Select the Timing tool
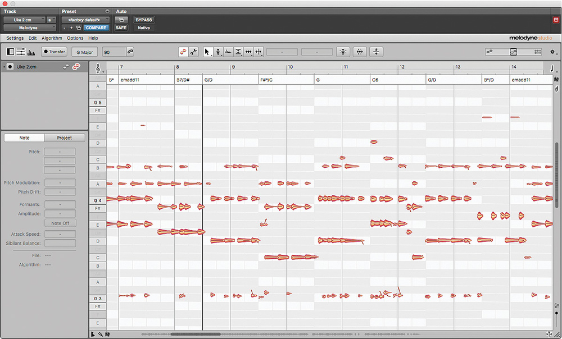The height and width of the screenshot is (339, 562). click(248, 52)
